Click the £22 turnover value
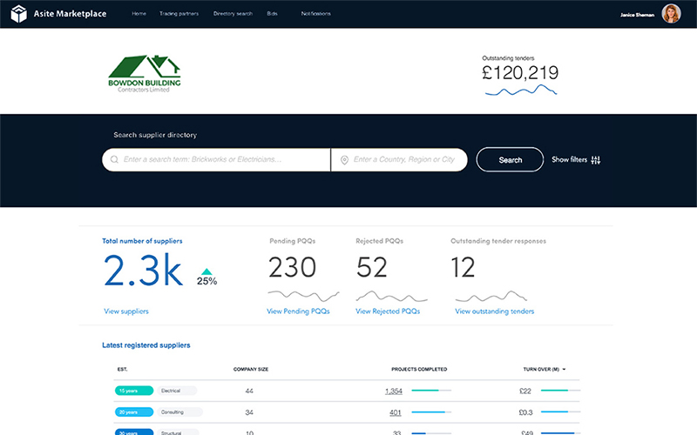The image size is (697, 435). pos(525,391)
